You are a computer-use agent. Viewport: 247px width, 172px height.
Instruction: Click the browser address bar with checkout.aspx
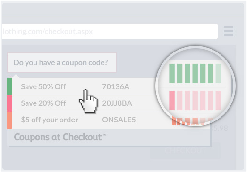coord(110,31)
